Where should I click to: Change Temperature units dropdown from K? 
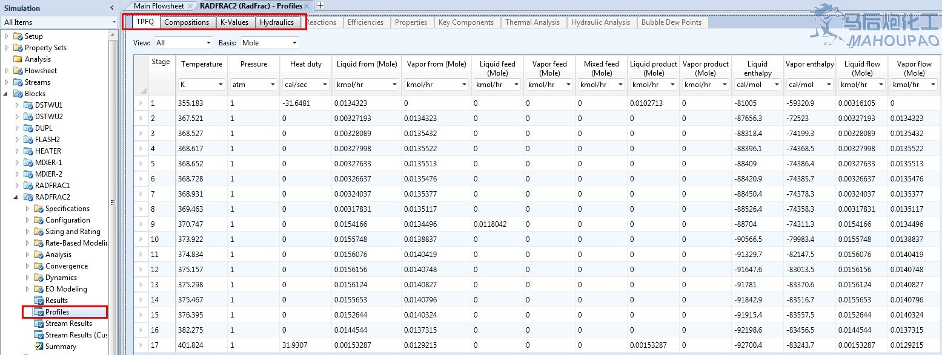[202, 85]
